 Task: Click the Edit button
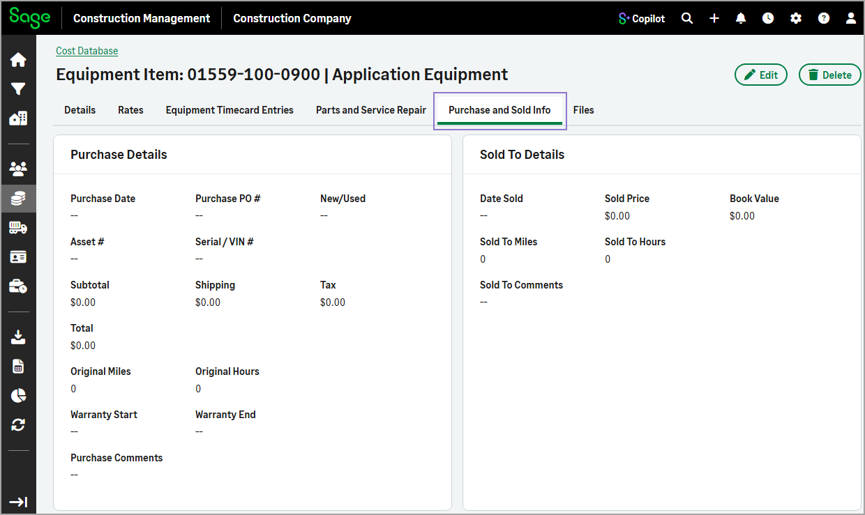point(761,75)
